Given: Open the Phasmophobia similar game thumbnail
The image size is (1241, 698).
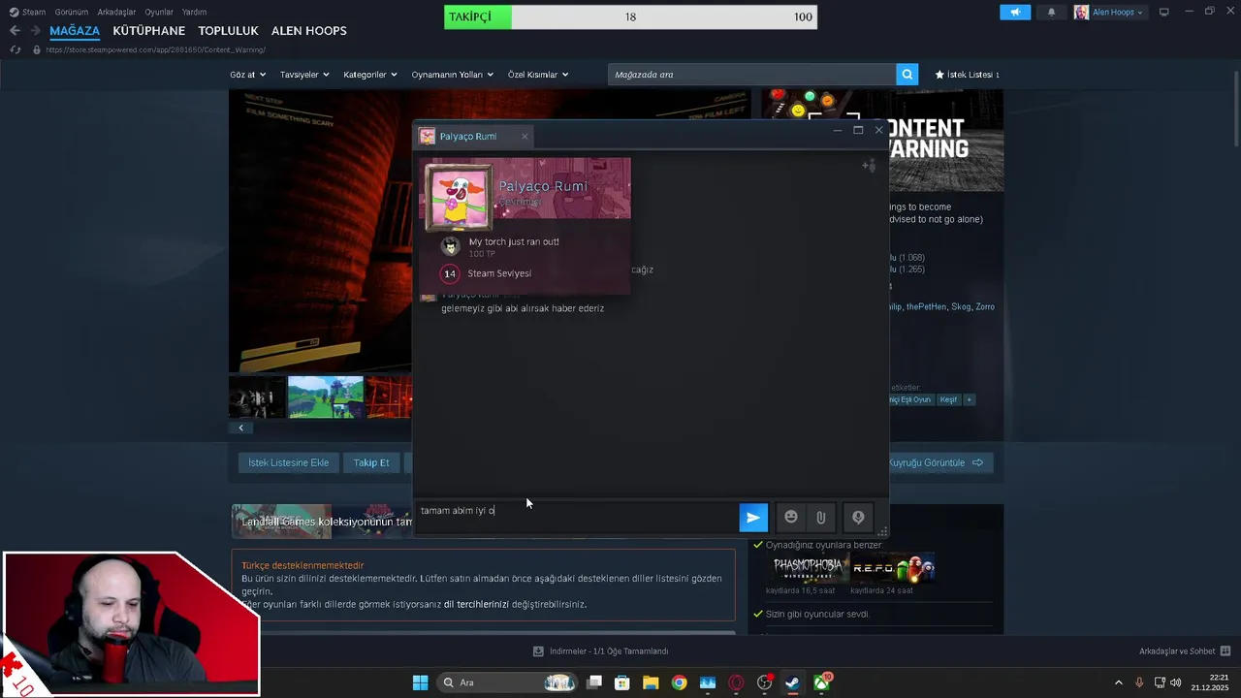Looking at the screenshot, I should click(x=809, y=568).
